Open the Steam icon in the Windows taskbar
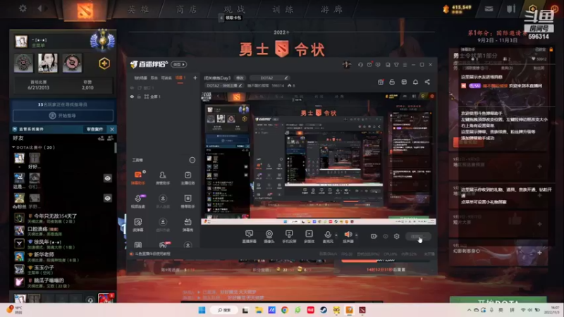The width and height of the screenshot is (564, 317). click(x=324, y=310)
